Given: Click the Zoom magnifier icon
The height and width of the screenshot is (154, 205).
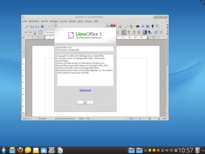Looking at the screenshot, I should click(157, 26).
